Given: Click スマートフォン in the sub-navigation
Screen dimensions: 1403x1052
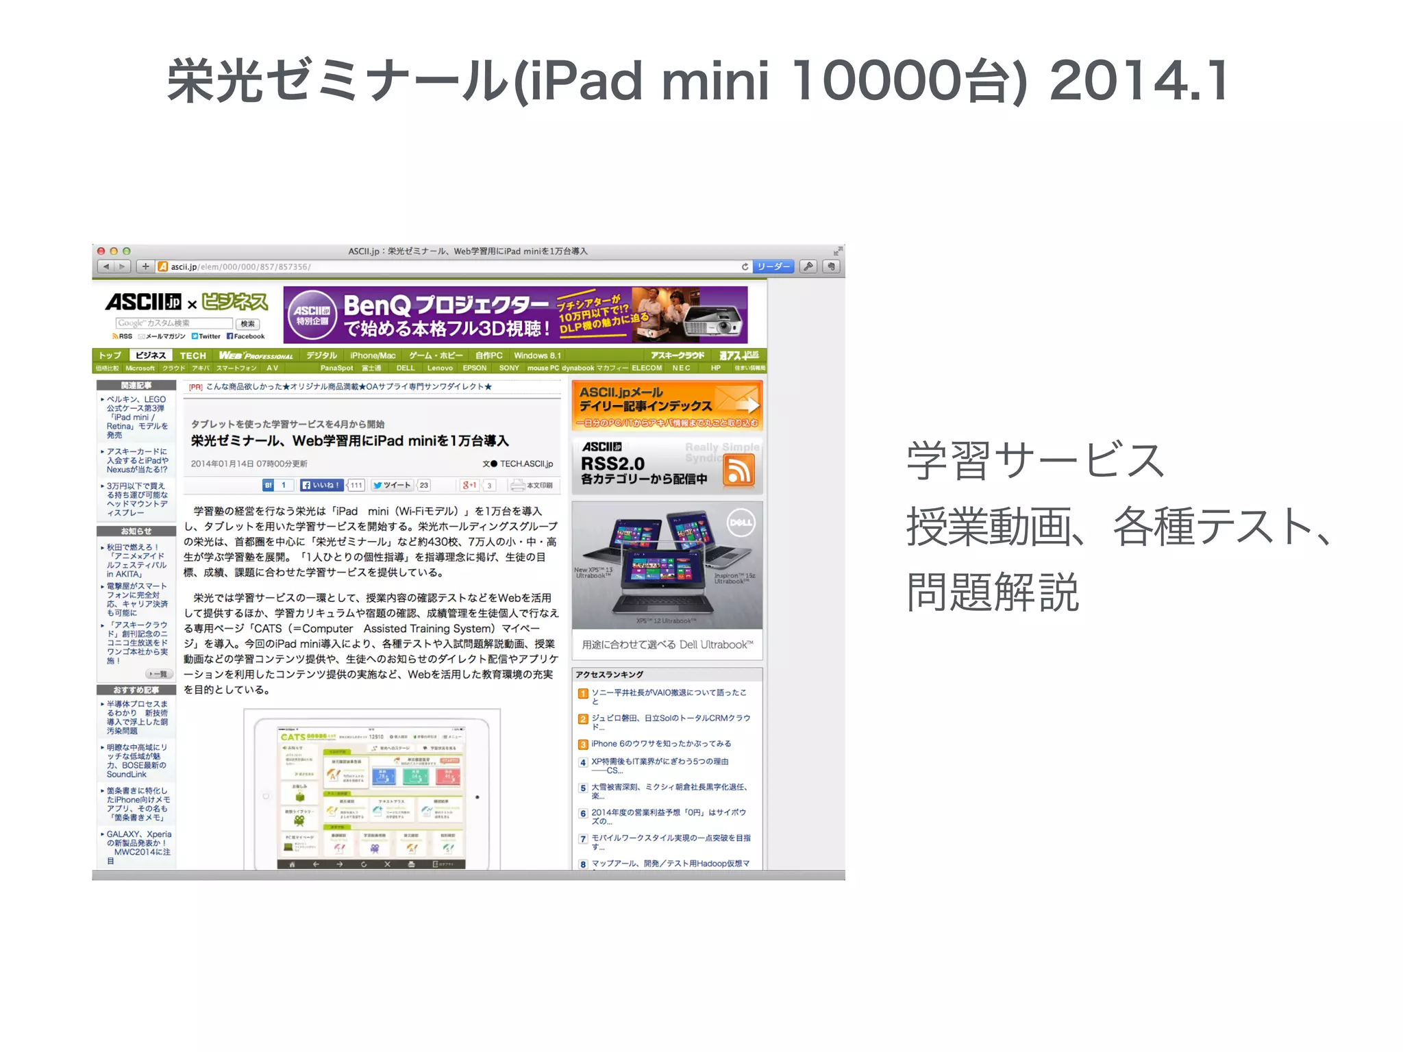Looking at the screenshot, I should tap(237, 368).
